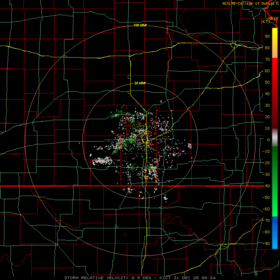
Task: Click the 100 NMI range ring label
Action: coord(140,26)
